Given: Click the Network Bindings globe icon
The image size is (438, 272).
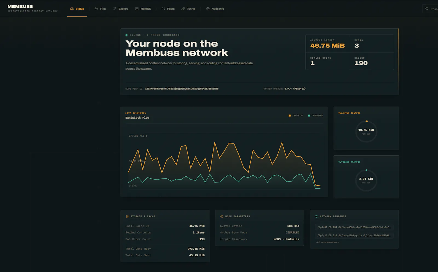Looking at the screenshot, I should pos(316,216).
